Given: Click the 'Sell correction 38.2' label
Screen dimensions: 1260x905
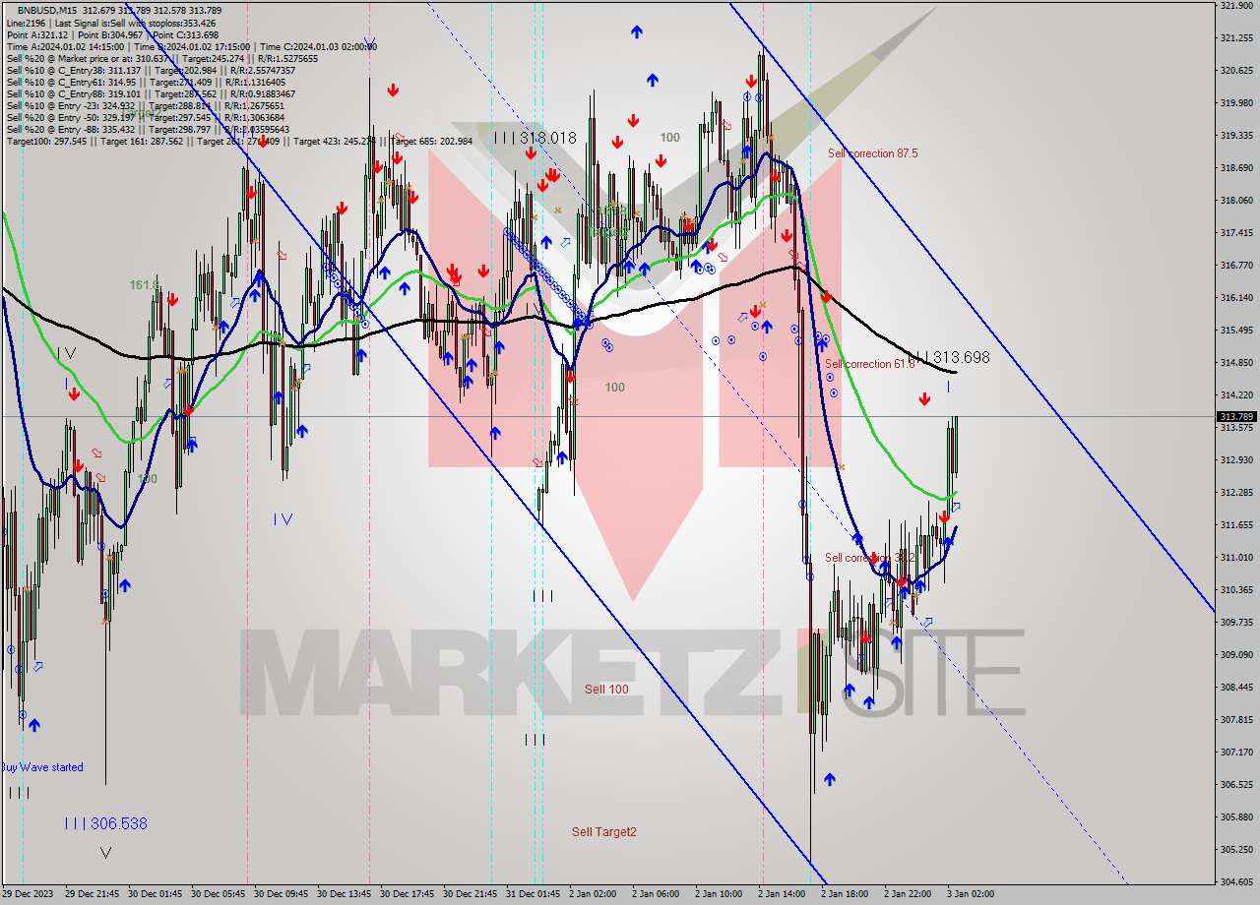Looking at the screenshot, I should point(870,558).
